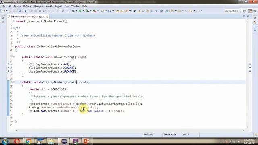258x145 pixels.
Task: Expand the Coverage dropdown arrow
Action: [91, 11]
